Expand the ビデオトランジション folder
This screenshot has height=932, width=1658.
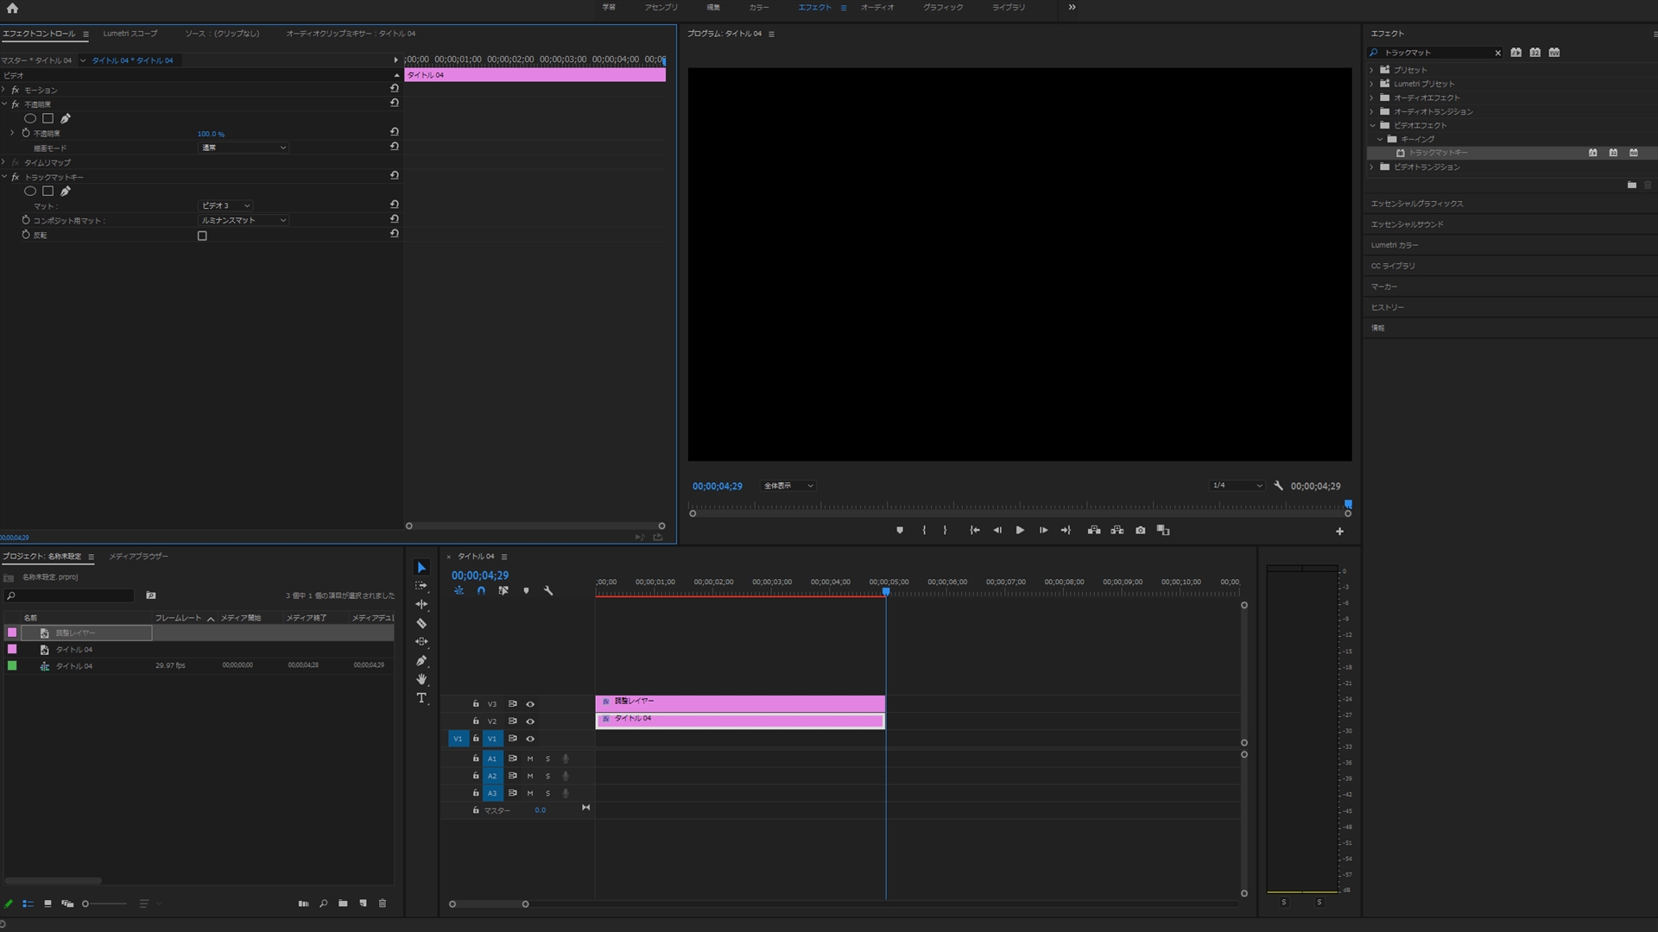point(1372,167)
